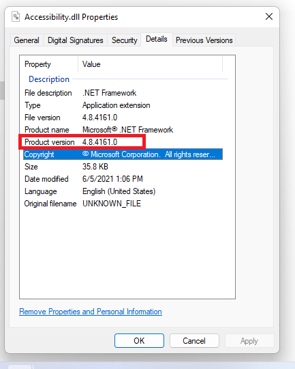
Task: Select the File description row
Action: [x=123, y=93]
